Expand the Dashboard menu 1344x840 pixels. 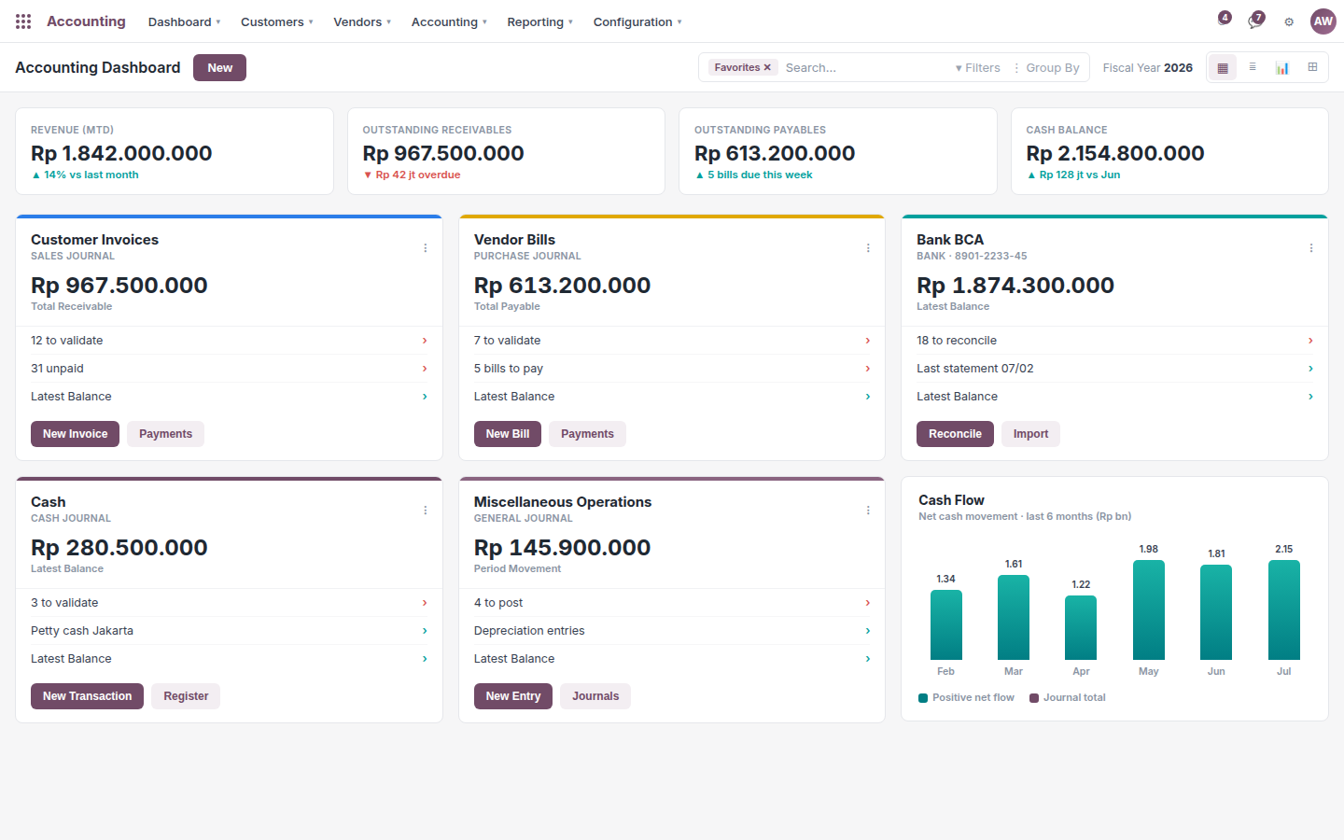(184, 21)
